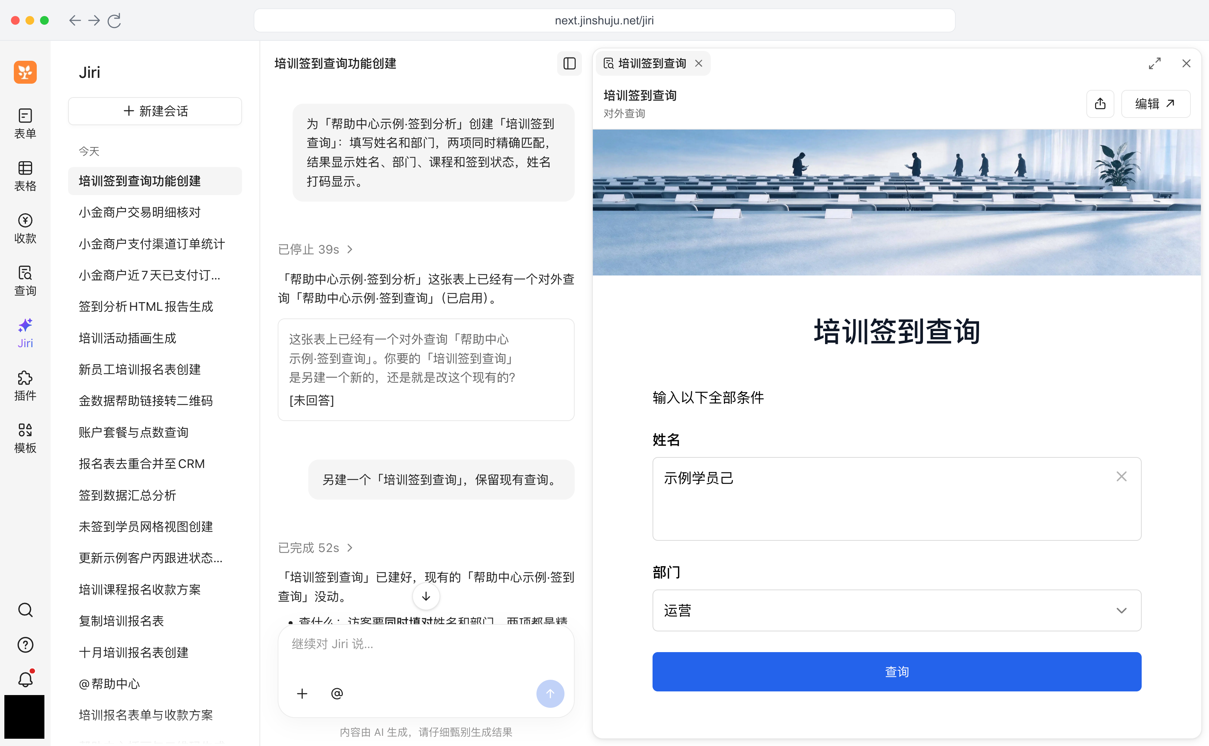Click the 新建会话 new conversation button
Screen dimensions: 1209x746
point(154,111)
